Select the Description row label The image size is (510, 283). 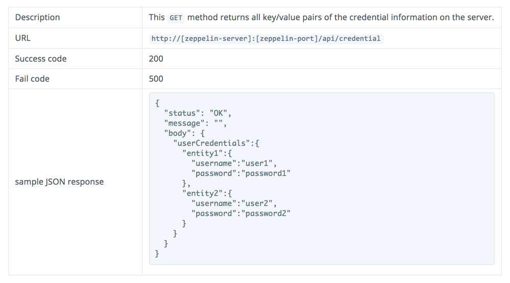click(x=37, y=17)
